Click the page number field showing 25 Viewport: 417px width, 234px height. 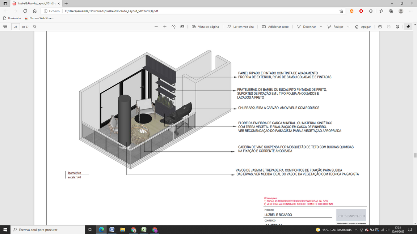(x=16, y=26)
